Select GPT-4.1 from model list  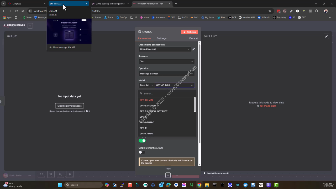166,128
